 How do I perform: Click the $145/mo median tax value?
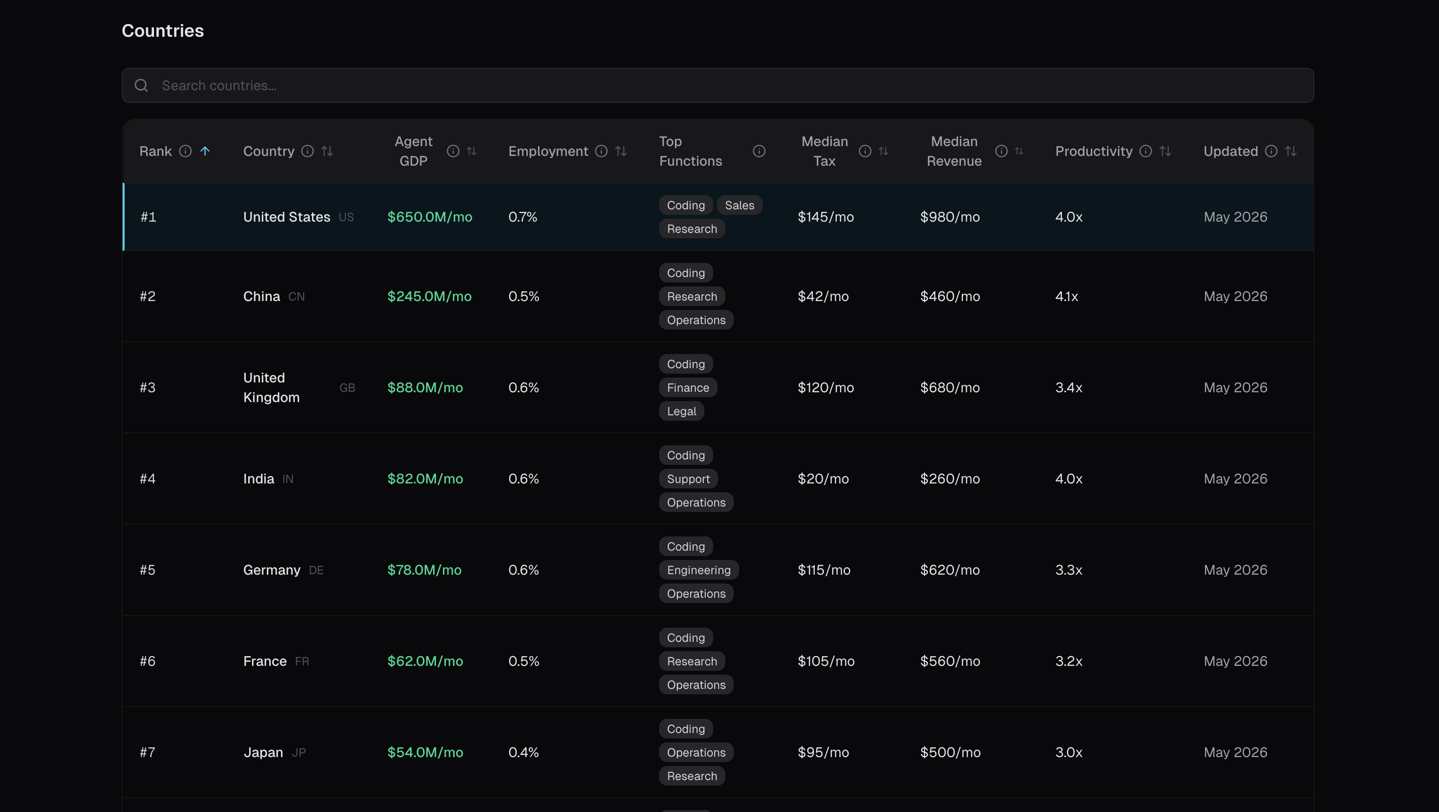(825, 217)
